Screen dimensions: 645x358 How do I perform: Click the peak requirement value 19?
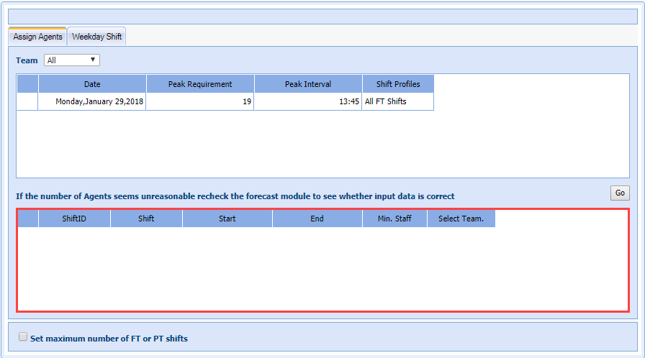tap(200, 101)
